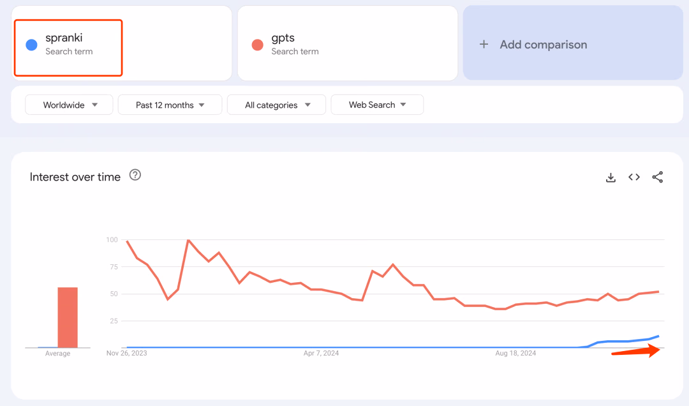
Task: Click the Add comparison button
Action: click(573, 43)
